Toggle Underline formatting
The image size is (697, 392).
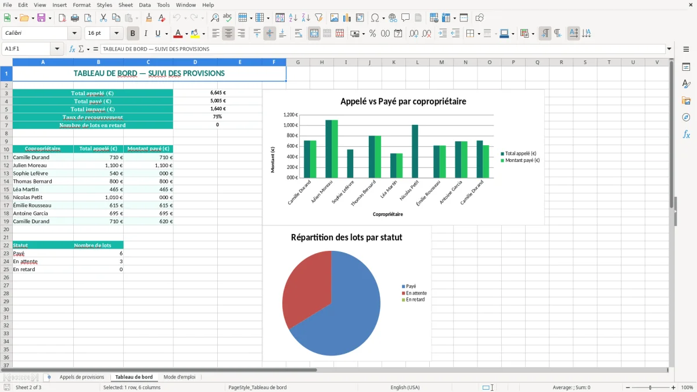(158, 34)
